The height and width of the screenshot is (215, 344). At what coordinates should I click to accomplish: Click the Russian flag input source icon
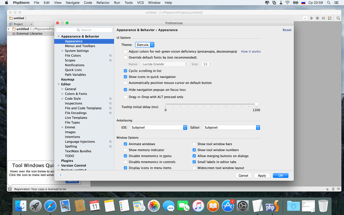pyautogui.click(x=303, y=3)
